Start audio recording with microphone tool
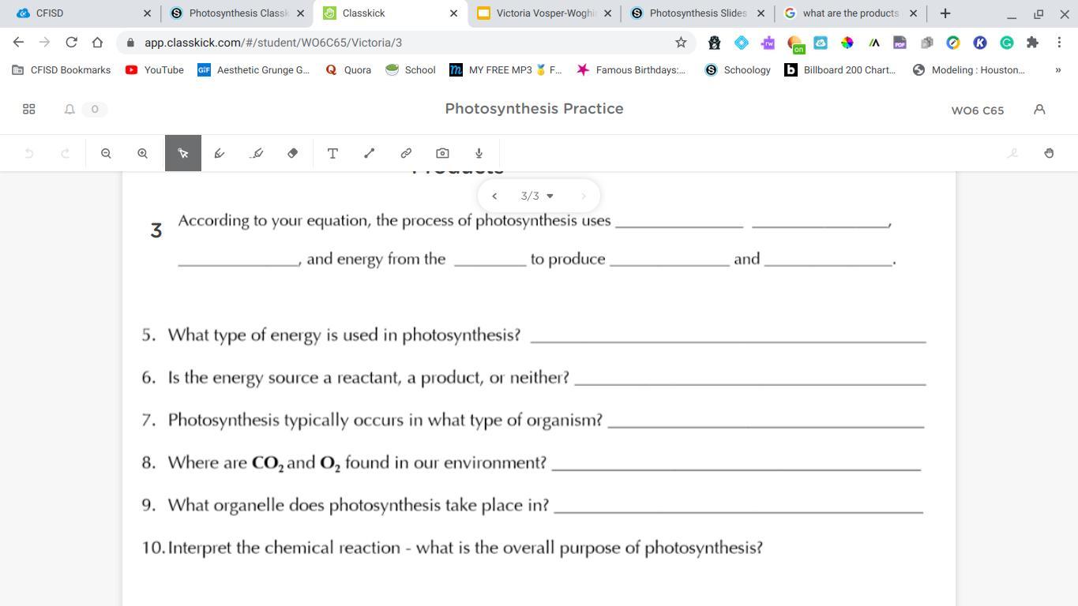The height and width of the screenshot is (606, 1078). 479,153
